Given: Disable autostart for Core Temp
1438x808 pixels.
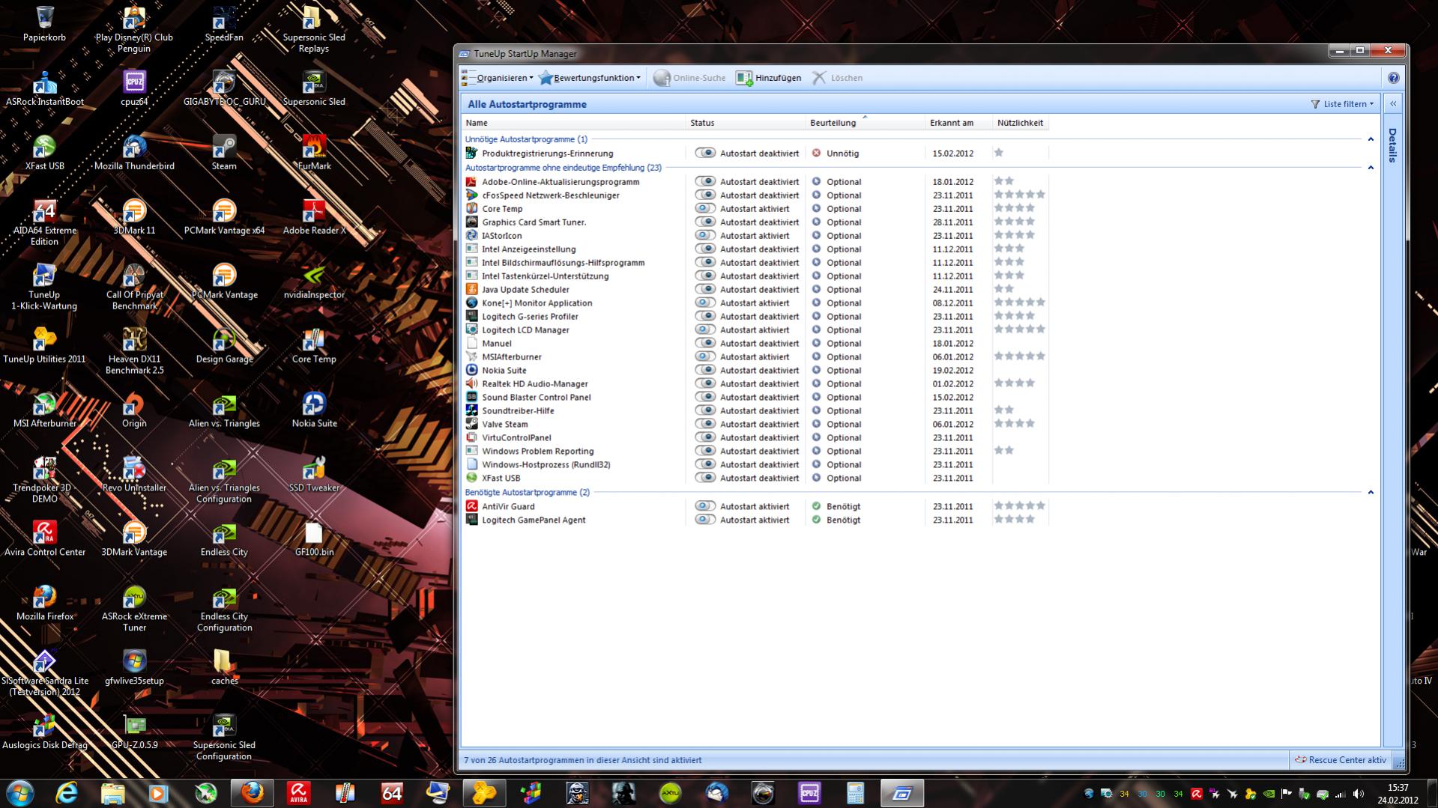Looking at the screenshot, I should coord(704,208).
